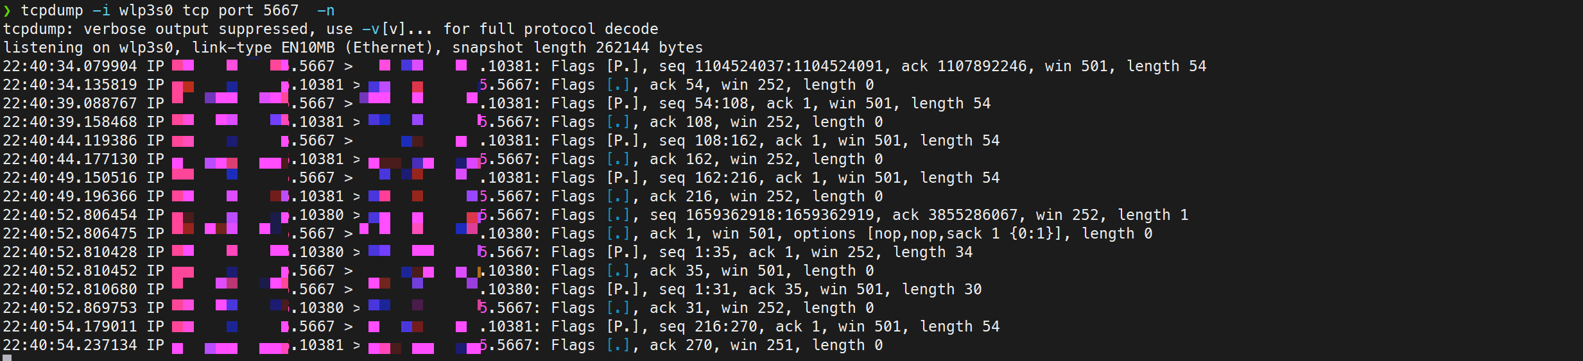Viewport: 1583px width, 361px height.
Task: Click the seq 216:270 value
Action: pyautogui.click(x=725, y=327)
